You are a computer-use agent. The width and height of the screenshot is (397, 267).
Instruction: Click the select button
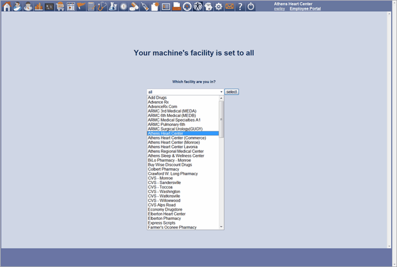point(232,91)
